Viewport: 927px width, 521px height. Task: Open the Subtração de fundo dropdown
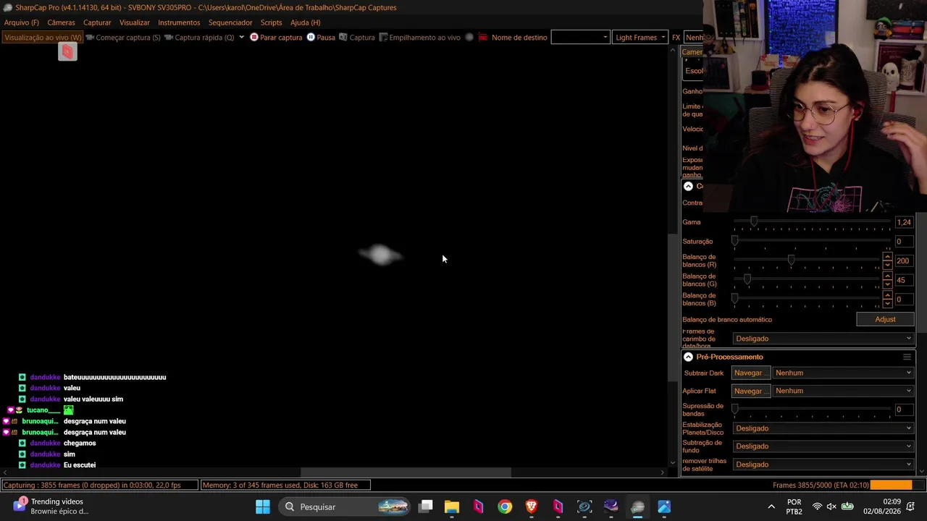[823, 446]
